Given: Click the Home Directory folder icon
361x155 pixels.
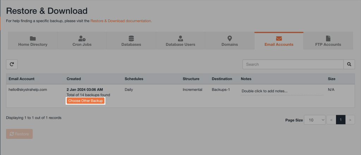Looking at the screenshot, I should pyautogui.click(x=32, y=38).
